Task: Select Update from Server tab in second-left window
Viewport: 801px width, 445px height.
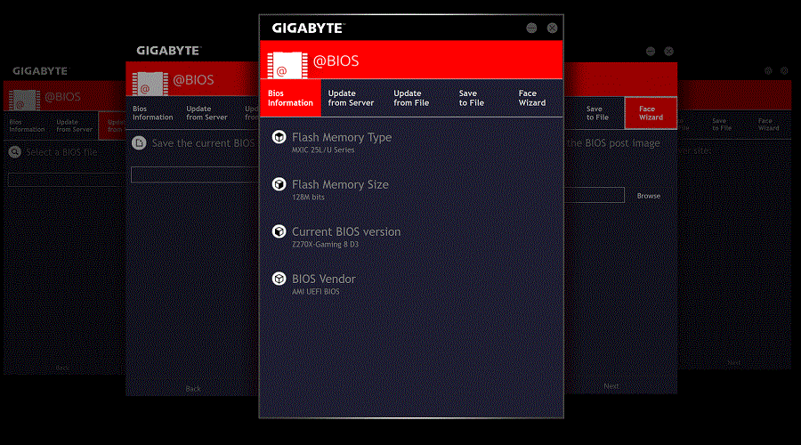Action: click(x=206, y=113)
